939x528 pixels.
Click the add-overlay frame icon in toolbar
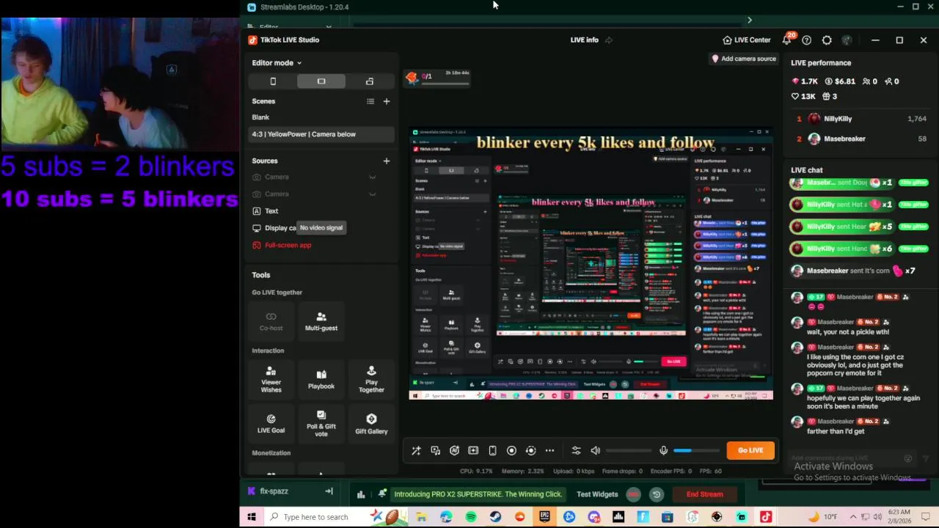click(x=473, y=450)
